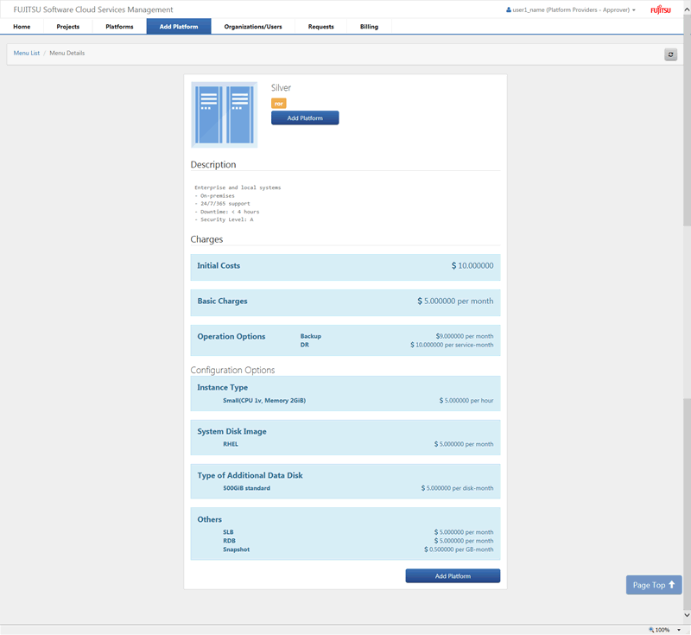The width and height of the screenshot is (691, 635).
Task: Click the Silver server rack image
Action: pos(225,115)
